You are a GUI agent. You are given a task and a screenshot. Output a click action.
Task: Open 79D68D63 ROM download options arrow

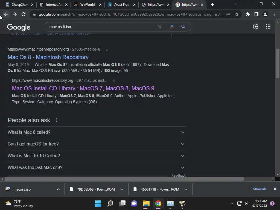[x=122, y=189]
